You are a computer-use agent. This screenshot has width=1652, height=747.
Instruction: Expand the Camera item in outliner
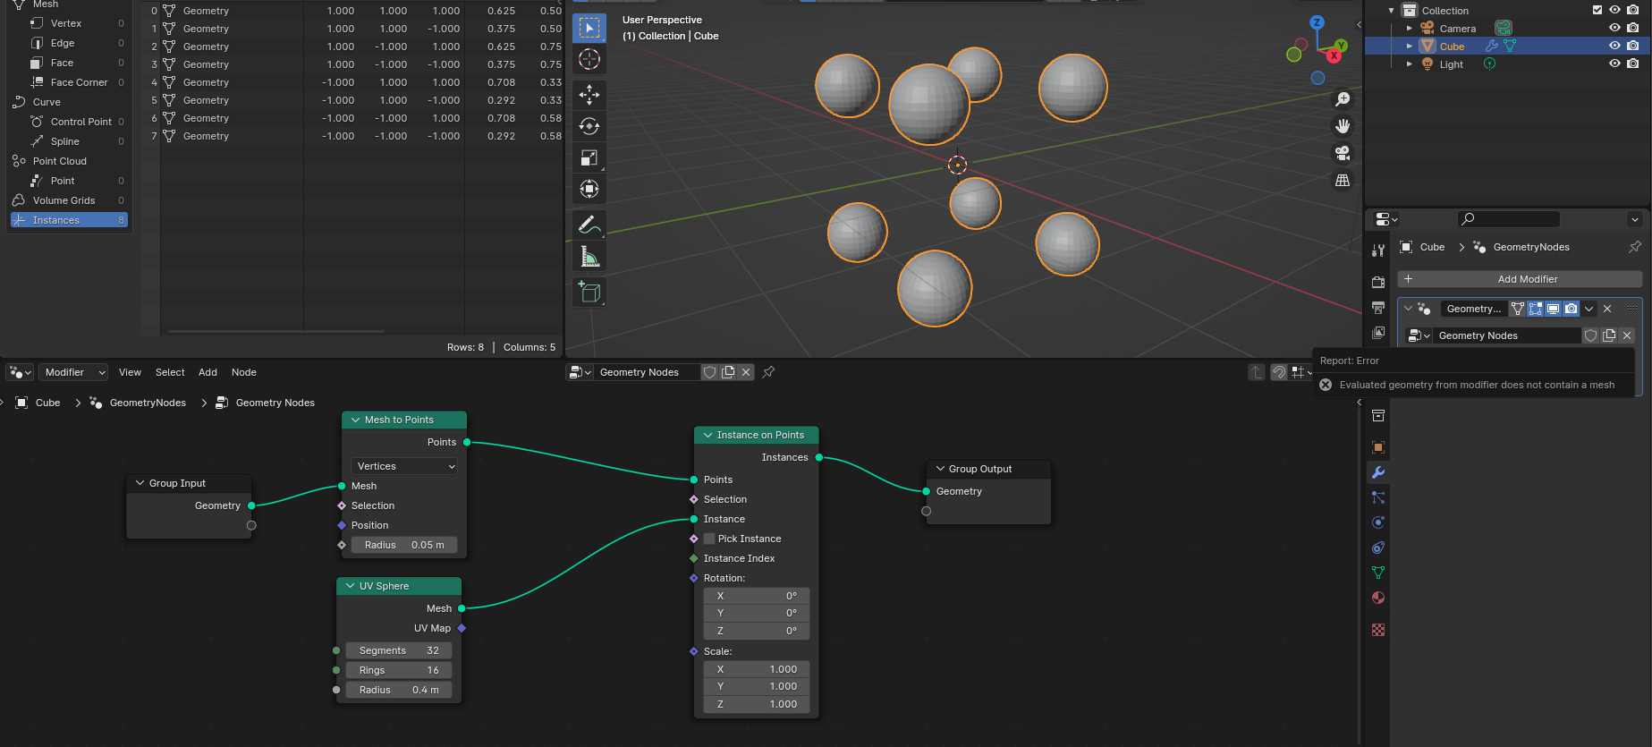(x=1410, y=29)
